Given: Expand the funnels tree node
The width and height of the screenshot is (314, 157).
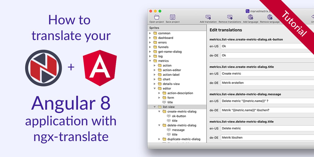Looking at the screenshot, I should click(150, 47).
